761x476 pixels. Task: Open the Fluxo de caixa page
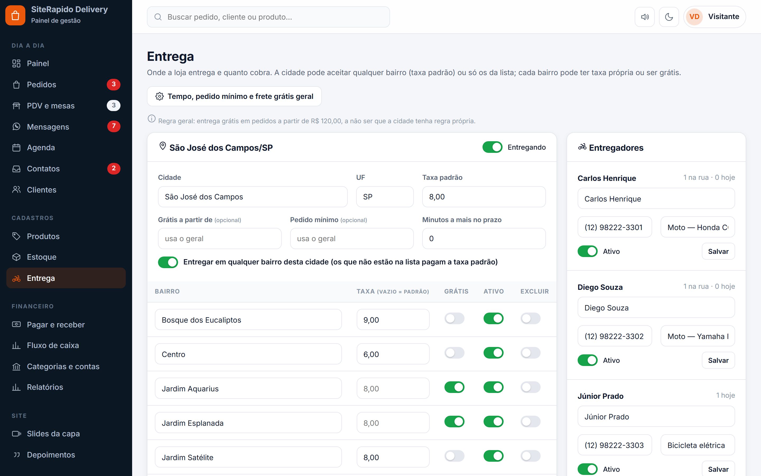(66, 345)
